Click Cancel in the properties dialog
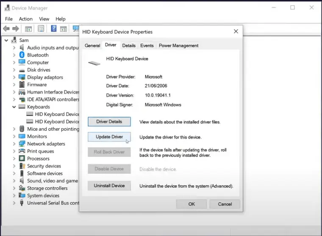This screenshot has height=236, width=322. click(225, 204)
